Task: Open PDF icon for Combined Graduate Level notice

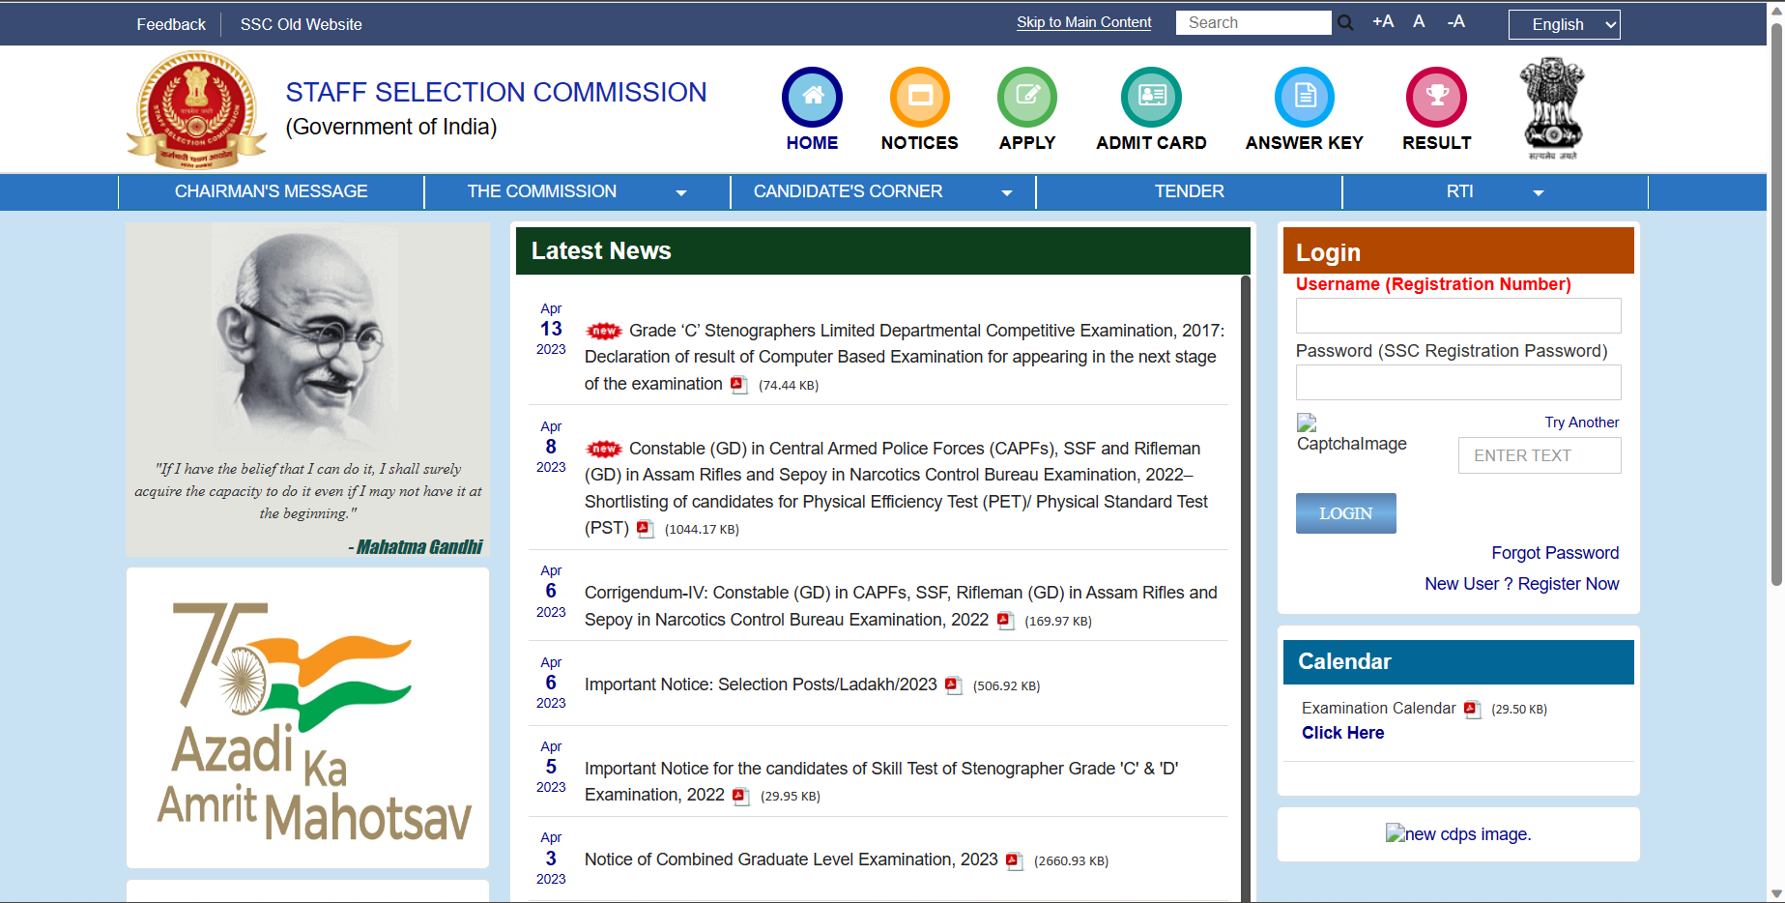Action: [1014, 860]
